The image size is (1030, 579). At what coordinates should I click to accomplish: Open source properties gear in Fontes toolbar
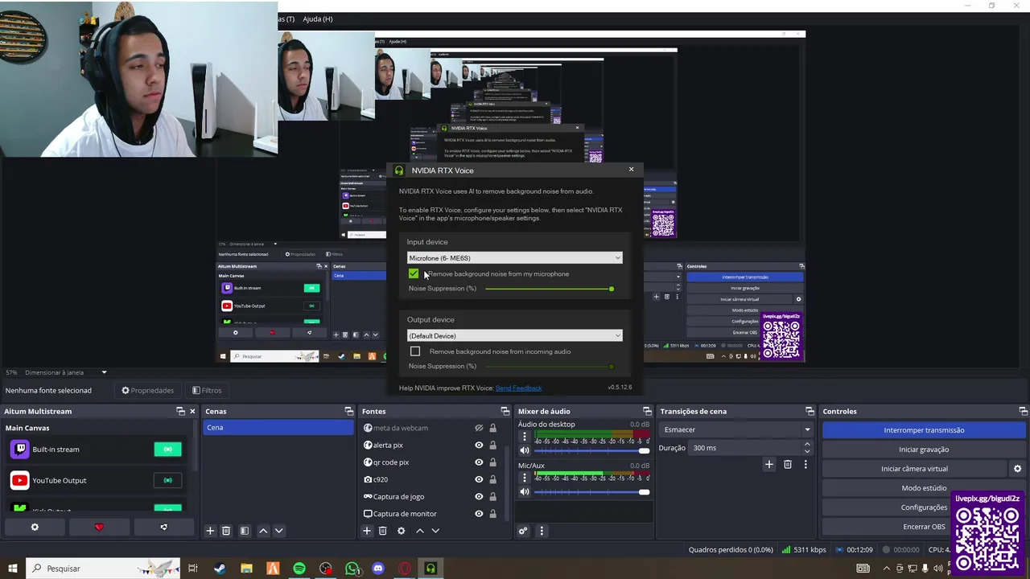pyautogui.click(x=401, y=531)
